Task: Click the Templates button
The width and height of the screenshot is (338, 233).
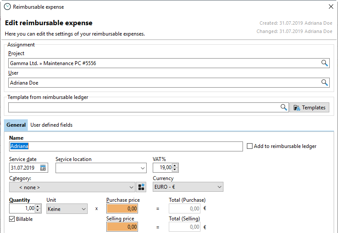Action: [x=309, y=108]
